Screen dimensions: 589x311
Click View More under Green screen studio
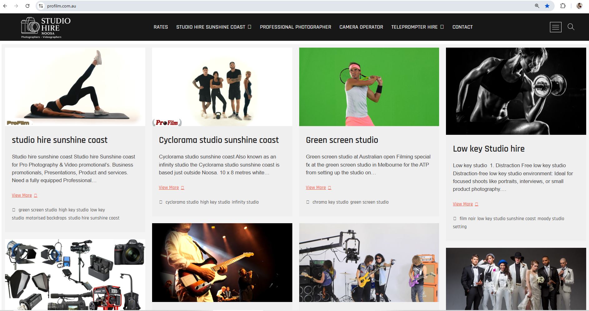[316, 187]
